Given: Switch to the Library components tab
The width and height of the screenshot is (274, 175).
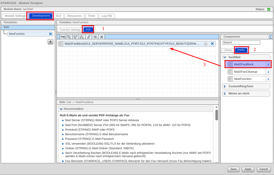Looking at the screenshot, I should [228, 50].
